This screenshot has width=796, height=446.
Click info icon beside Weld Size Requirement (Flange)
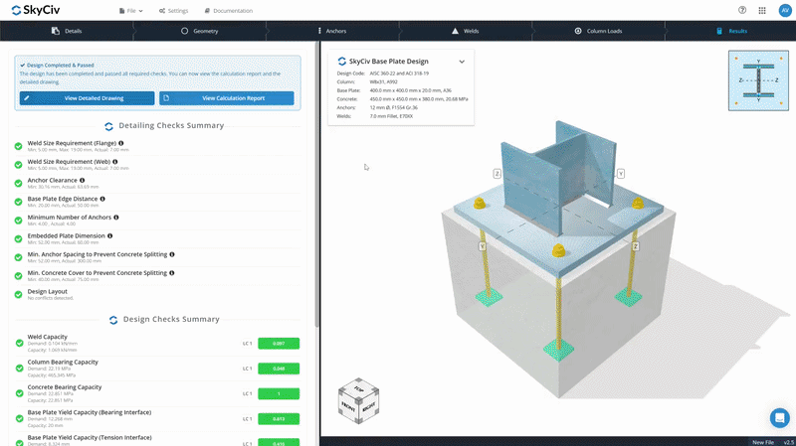(x=120, y=143)
